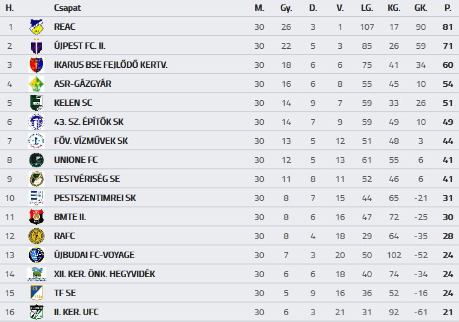Open the Pestszentimrei SK team link
The height and width of the screenshot is (322, 459).
point(95,198)
